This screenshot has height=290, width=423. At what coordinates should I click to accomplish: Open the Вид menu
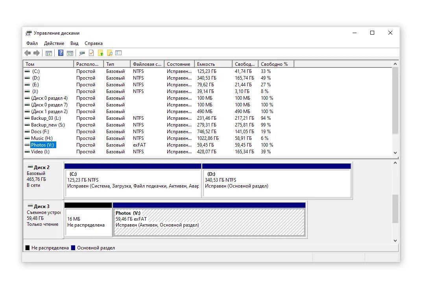click(x=74, y=43)
